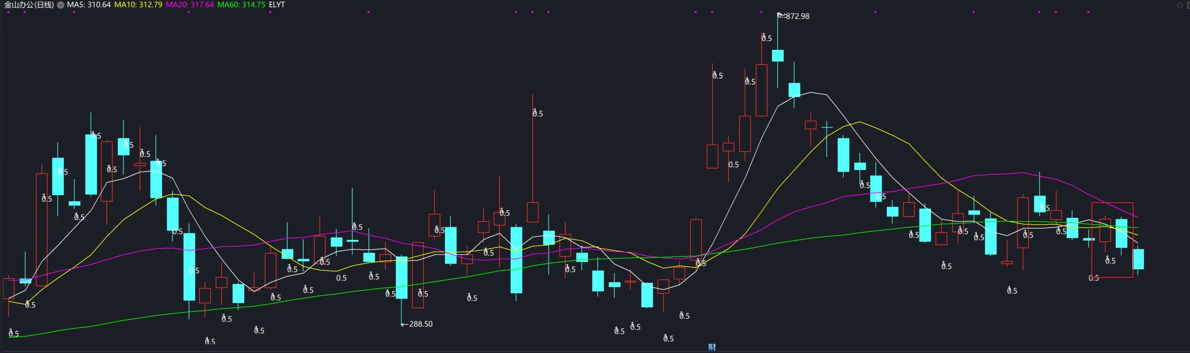Open the 财 financial marker on the time axis

(x=712, y=347)
